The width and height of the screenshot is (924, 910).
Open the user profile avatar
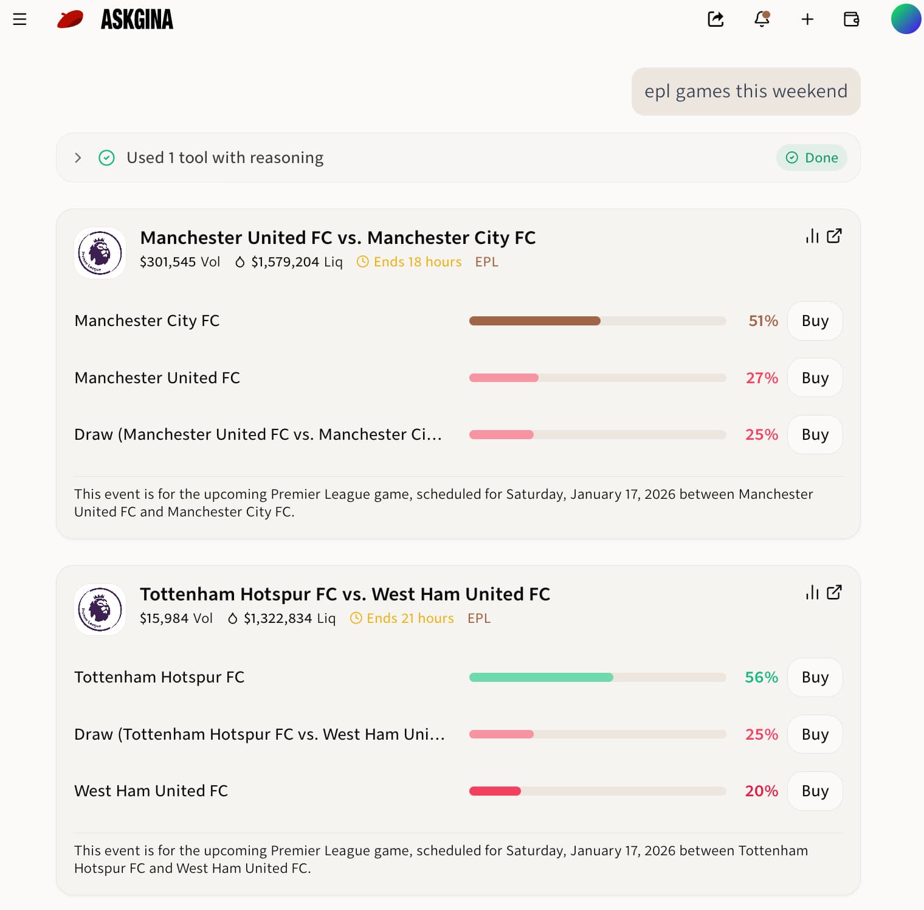click(906, 19)
